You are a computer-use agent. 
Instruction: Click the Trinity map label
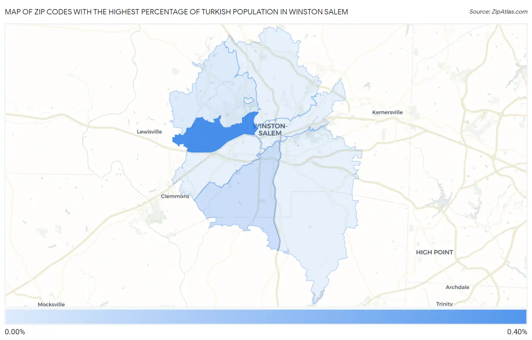tap(444, 304)
